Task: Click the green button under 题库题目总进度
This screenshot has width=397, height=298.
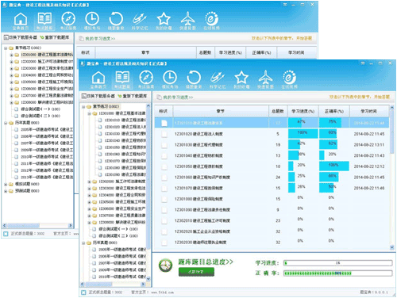Action: click(x=196, y=272)
